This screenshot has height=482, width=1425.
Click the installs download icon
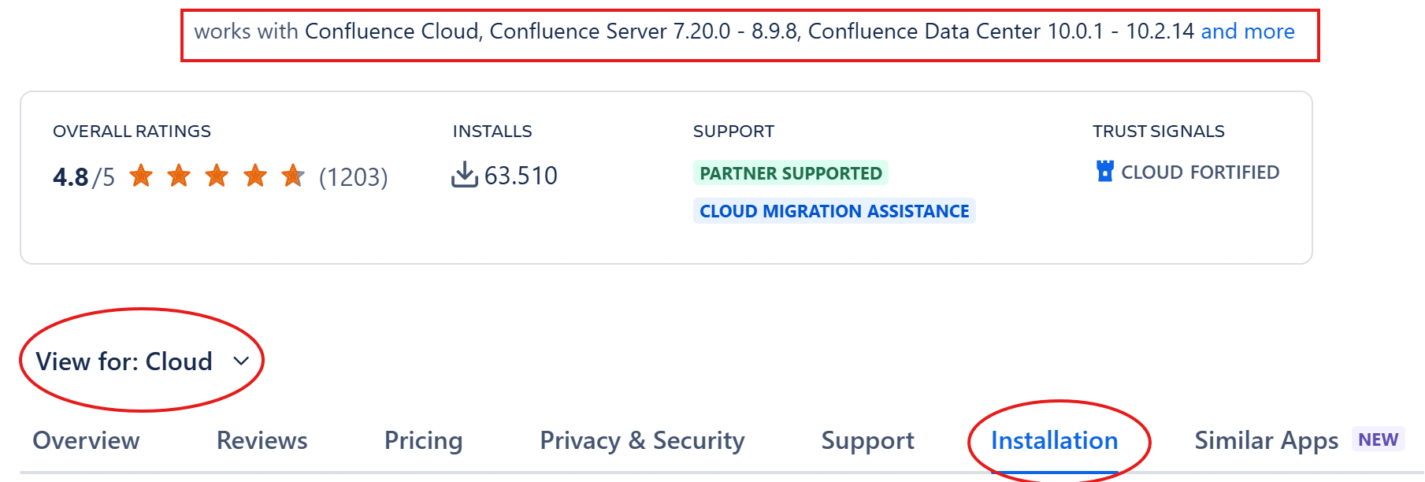pos(465,175)
